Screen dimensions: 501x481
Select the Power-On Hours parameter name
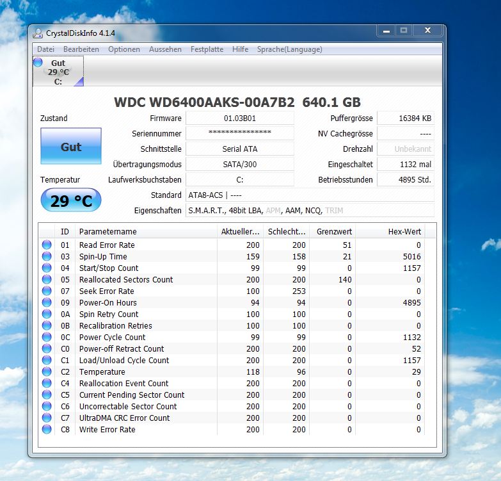pyautogui.click(x=107, y=302)
